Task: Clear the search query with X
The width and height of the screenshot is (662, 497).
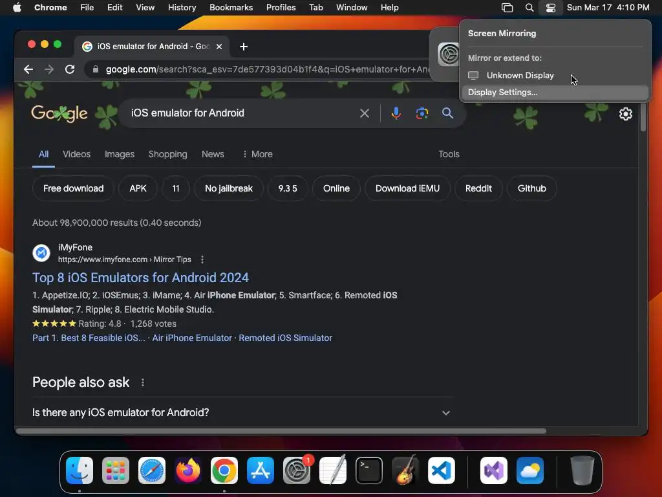Action: (x=365, y=113)
